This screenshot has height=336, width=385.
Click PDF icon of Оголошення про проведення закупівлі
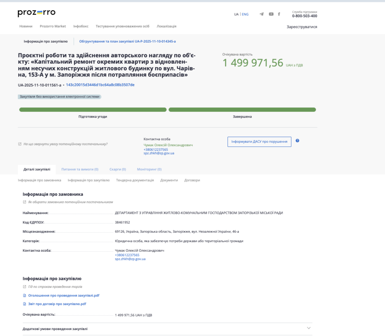(25, 296)
